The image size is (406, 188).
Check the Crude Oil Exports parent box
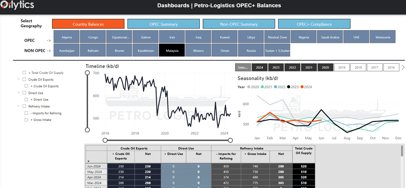[24, 79]
